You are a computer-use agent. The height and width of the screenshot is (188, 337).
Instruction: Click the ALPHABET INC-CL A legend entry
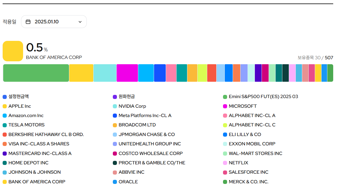click(249, 116)
